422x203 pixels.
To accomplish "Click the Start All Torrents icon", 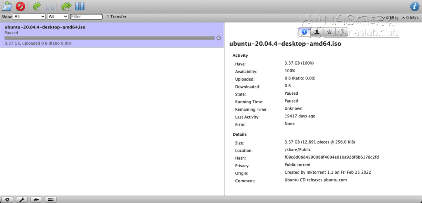I will (66, 6).
